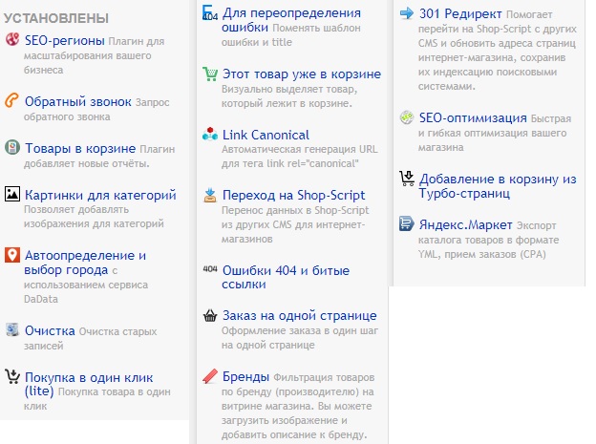Open Ошибки 404 и битые ссылки

(286, 278)
